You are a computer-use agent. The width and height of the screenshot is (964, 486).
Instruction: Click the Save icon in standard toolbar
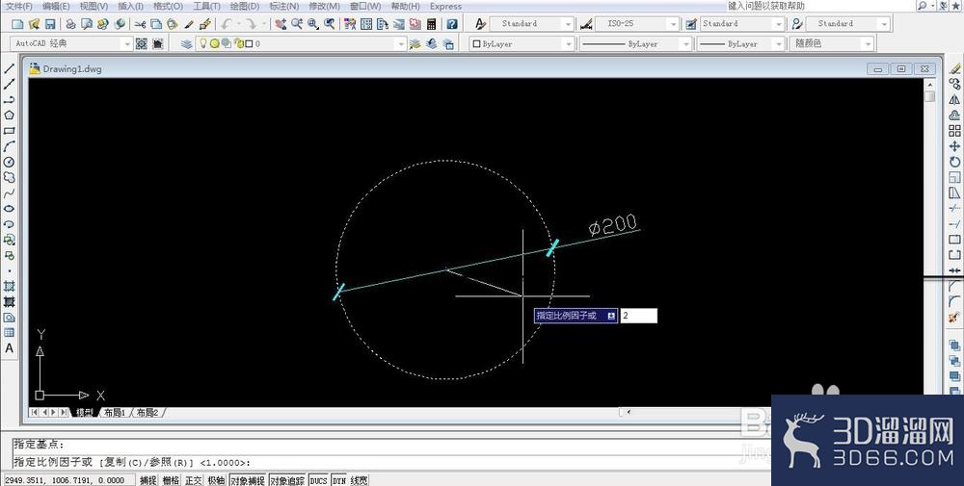[x=50, y=24]
